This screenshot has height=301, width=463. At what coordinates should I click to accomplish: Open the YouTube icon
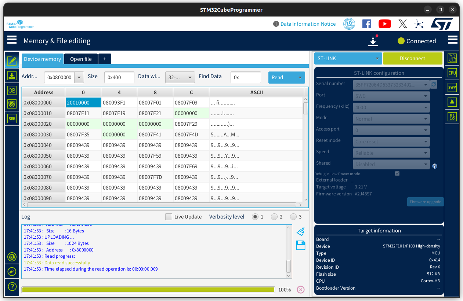point(384,24)
